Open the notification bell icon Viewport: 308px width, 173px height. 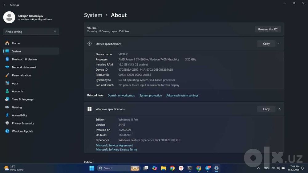tap(302, 168)
